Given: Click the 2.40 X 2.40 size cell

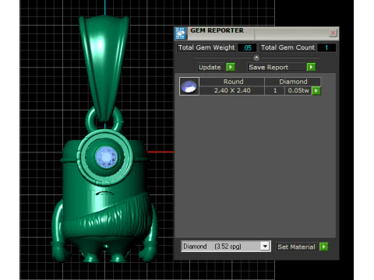Looking at the screenshot, I should pyautogui.click(x=232, y=90).
